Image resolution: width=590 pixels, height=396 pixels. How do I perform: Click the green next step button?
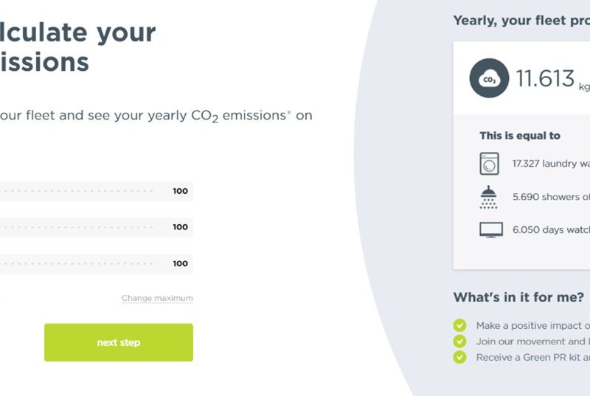(119, 343)
